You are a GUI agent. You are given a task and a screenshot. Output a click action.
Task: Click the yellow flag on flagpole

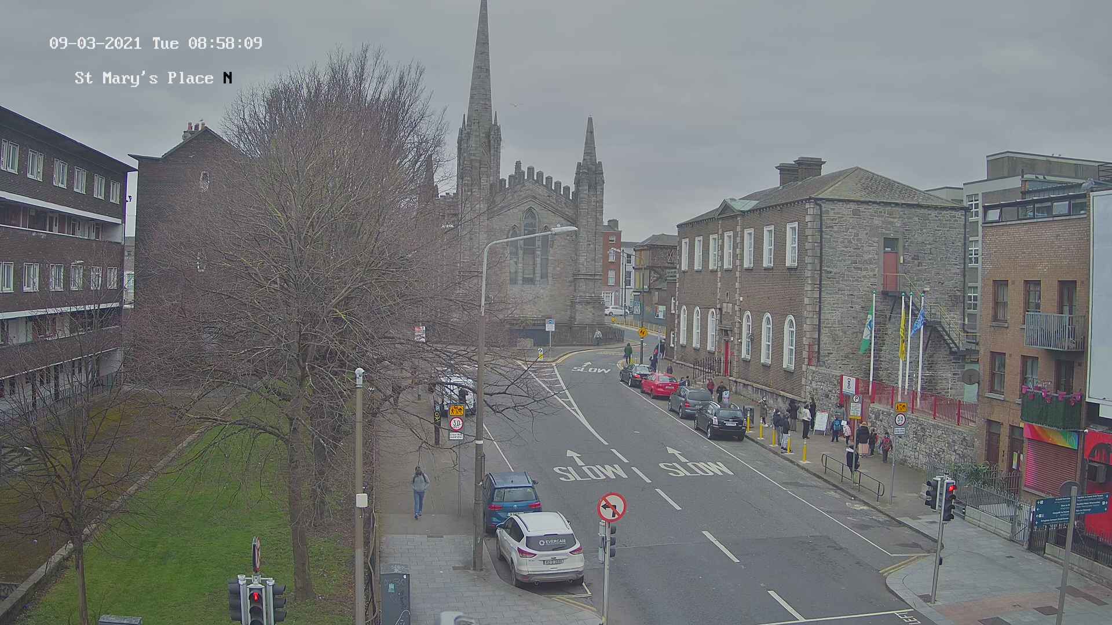coord(902,336)
